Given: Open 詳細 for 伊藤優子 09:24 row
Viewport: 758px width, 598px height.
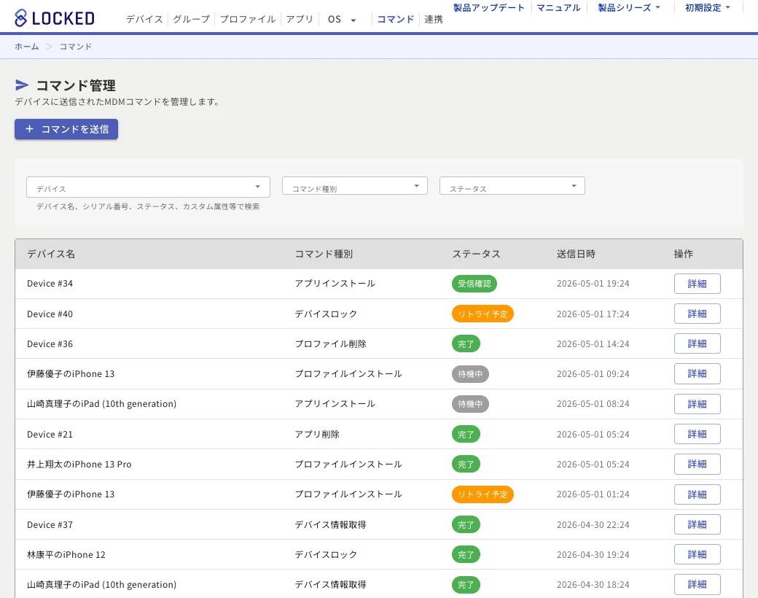Looking at the screenshot, I should tap(697, 373).
